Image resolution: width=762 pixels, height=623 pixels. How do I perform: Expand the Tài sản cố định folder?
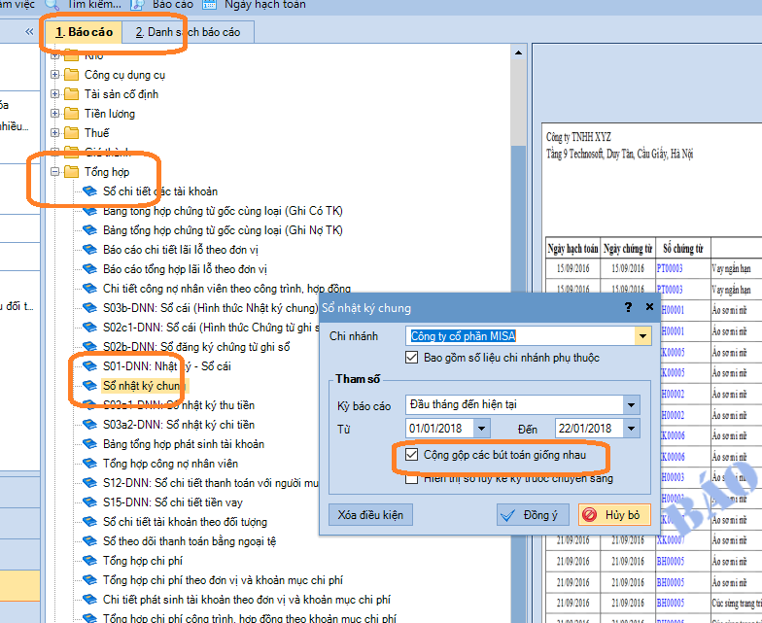(55, 94)
